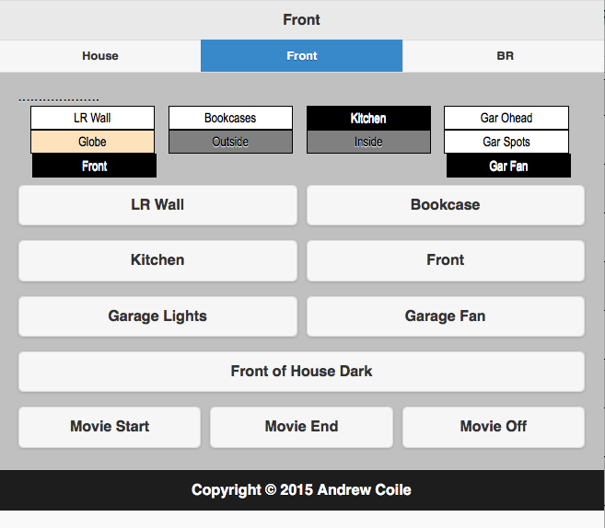Toggle the Outside light indicator
The image size is (605, 528).
click(230, 142)
